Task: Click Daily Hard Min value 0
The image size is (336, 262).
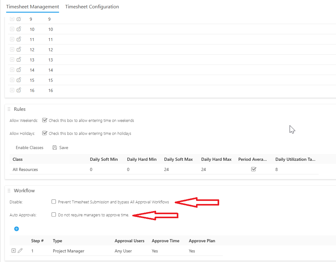Action: click(x=128, y=169)
